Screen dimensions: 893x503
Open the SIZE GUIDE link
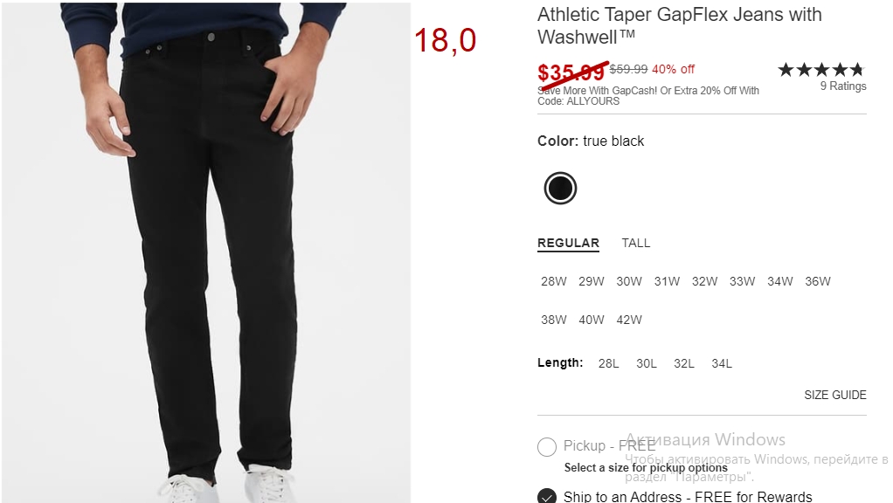coord(835,395)
